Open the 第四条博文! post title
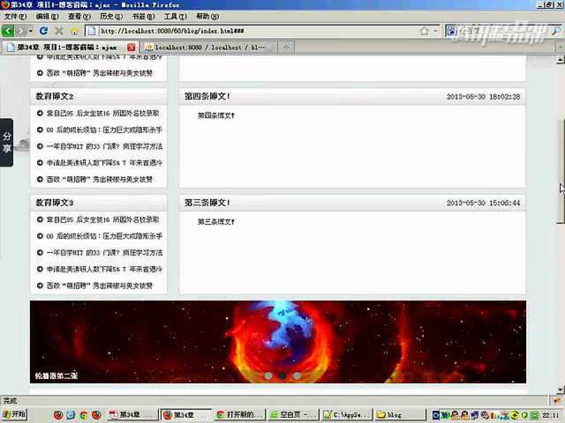565x423 pixels. [207, 96]
